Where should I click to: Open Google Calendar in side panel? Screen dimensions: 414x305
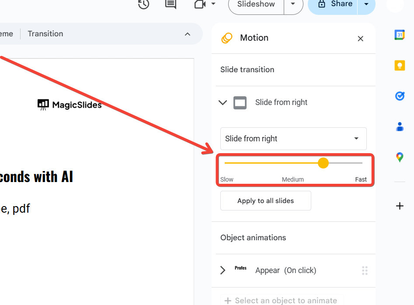click(x=400, y=35)
